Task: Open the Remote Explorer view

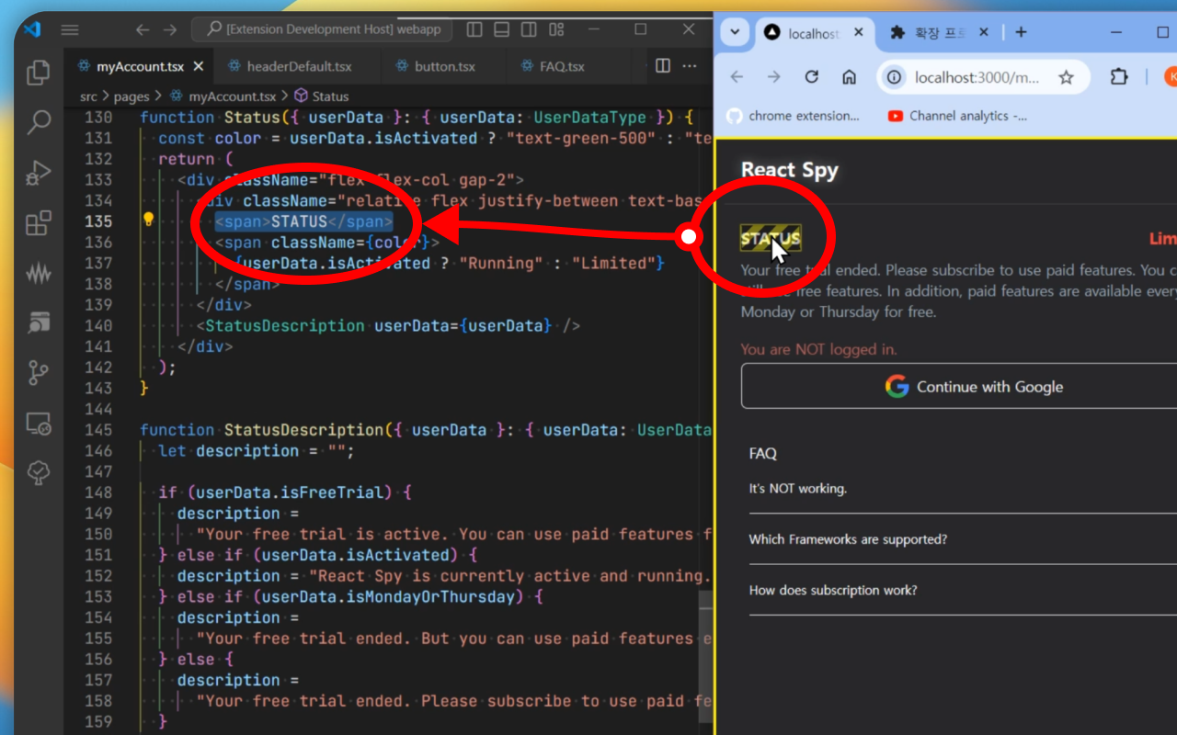Action: (39, 423)
